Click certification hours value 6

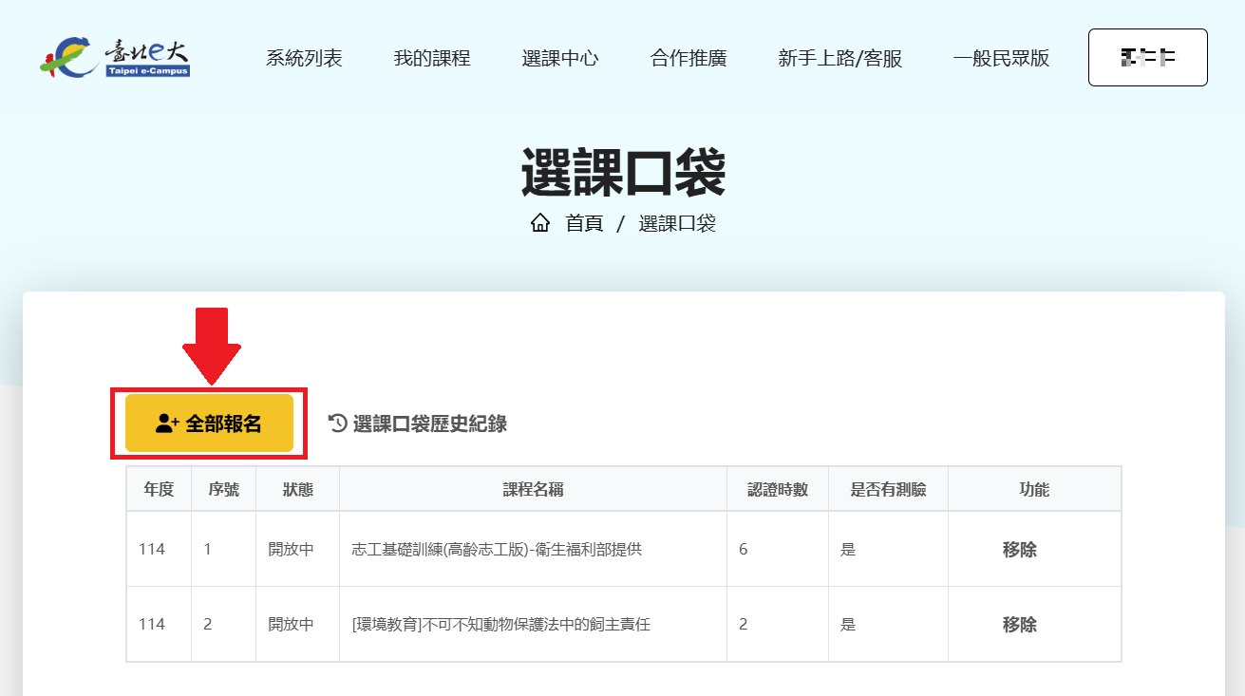tap(744, 549)
